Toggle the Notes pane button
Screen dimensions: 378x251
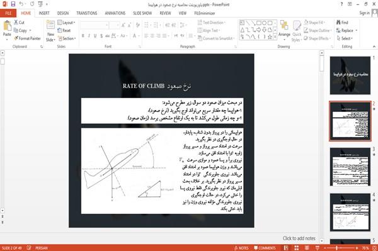[x=241, y=248]
